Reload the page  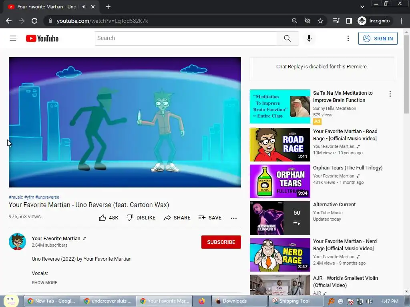tap(34, 21)
